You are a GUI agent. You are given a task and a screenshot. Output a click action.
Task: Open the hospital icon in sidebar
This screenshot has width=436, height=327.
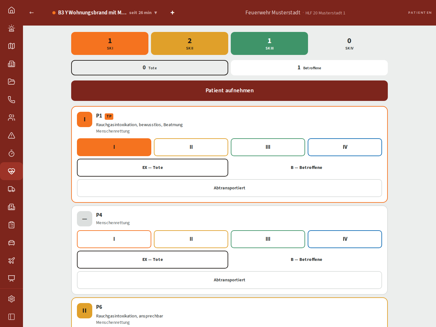(x=11, y=207)
